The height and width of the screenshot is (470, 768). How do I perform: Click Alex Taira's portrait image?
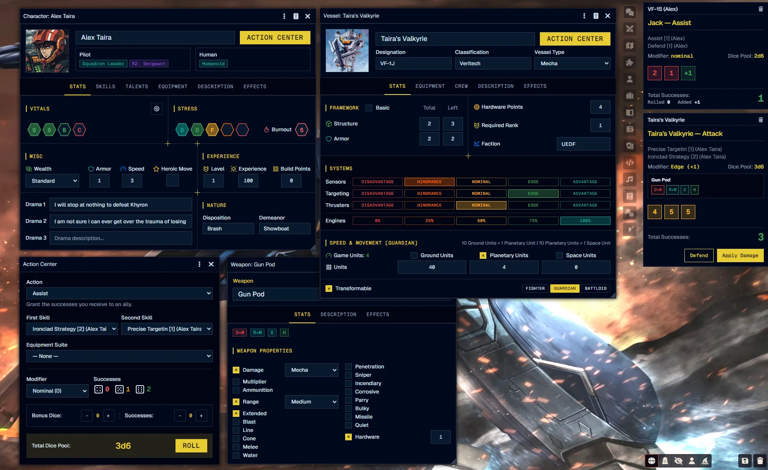[47, 51]
